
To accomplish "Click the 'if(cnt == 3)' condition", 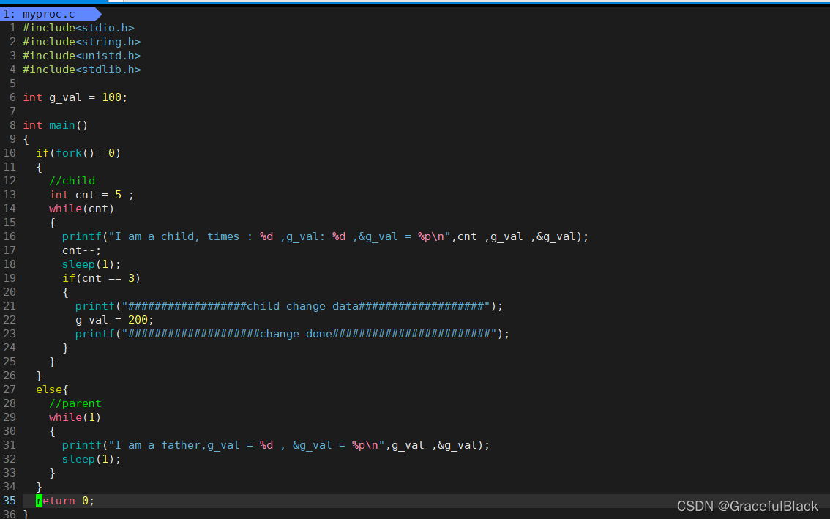I will [x=101, y=278].
